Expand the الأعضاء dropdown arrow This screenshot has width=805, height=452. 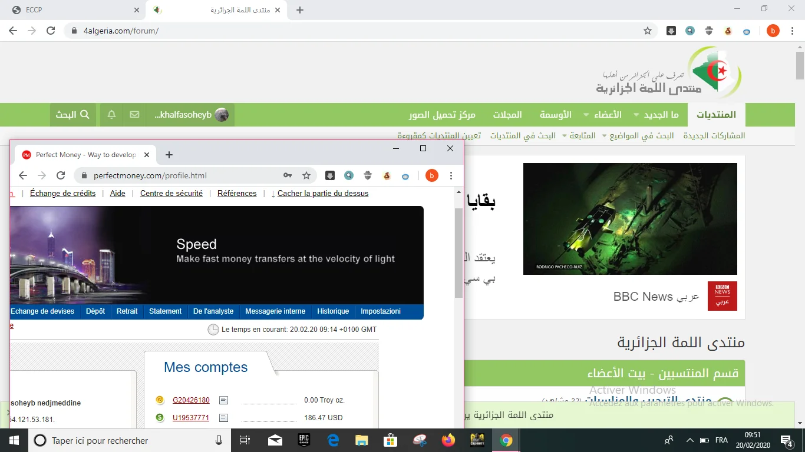pyautogui.click(x=586, y=115)
